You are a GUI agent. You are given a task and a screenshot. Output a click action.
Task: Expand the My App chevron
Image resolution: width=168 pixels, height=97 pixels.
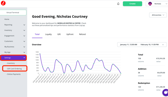point(24,52)
